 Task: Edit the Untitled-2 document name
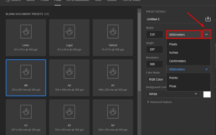[175, 19]
